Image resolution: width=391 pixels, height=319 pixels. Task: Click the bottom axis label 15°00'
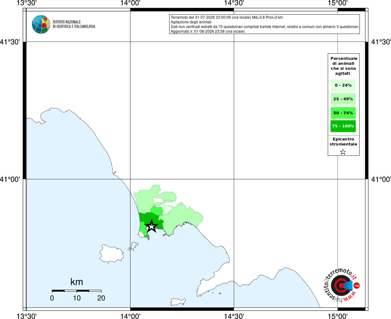[x=338, y=316]
